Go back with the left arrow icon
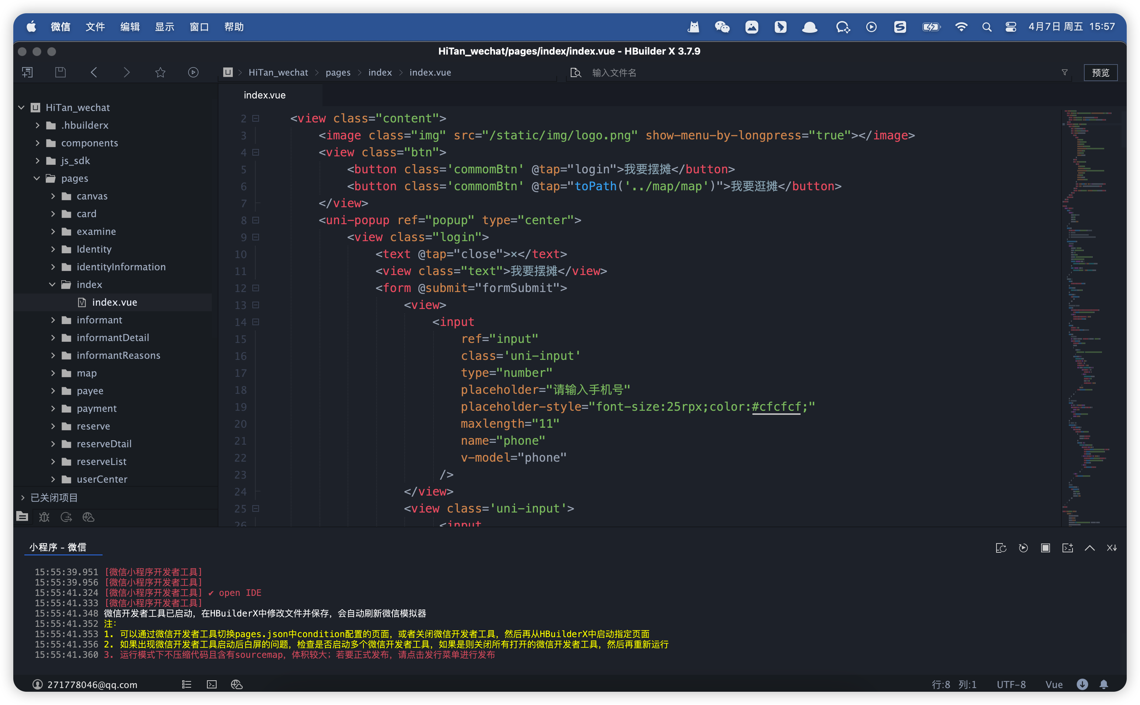Viewport: 1140px width, 705px height. click(x=94, y=72)
